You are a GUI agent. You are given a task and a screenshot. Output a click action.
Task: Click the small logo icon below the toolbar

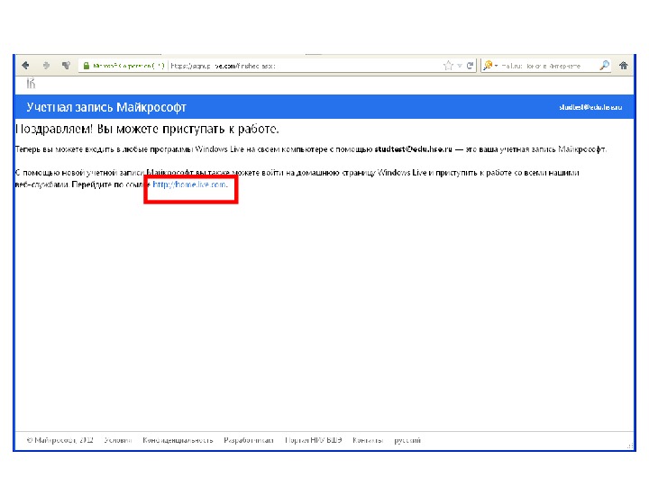[x=31, y=84]
